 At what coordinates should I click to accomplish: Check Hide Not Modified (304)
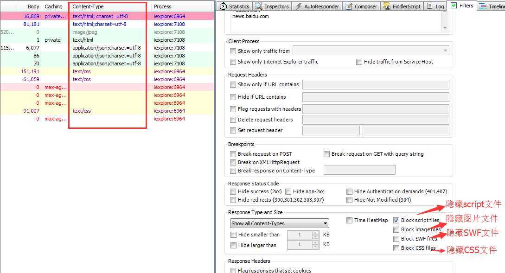(x=350, y=200)
